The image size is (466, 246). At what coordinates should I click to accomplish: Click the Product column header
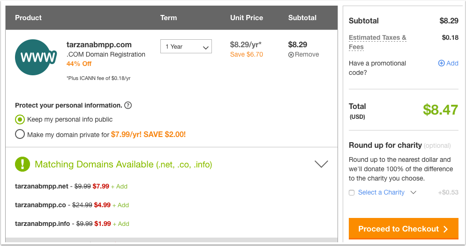[28, 18]
